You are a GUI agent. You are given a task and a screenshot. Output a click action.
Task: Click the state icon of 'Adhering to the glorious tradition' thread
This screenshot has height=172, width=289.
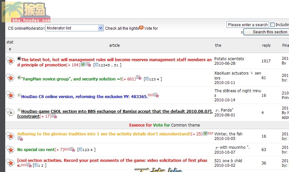(x=10, y=136)
